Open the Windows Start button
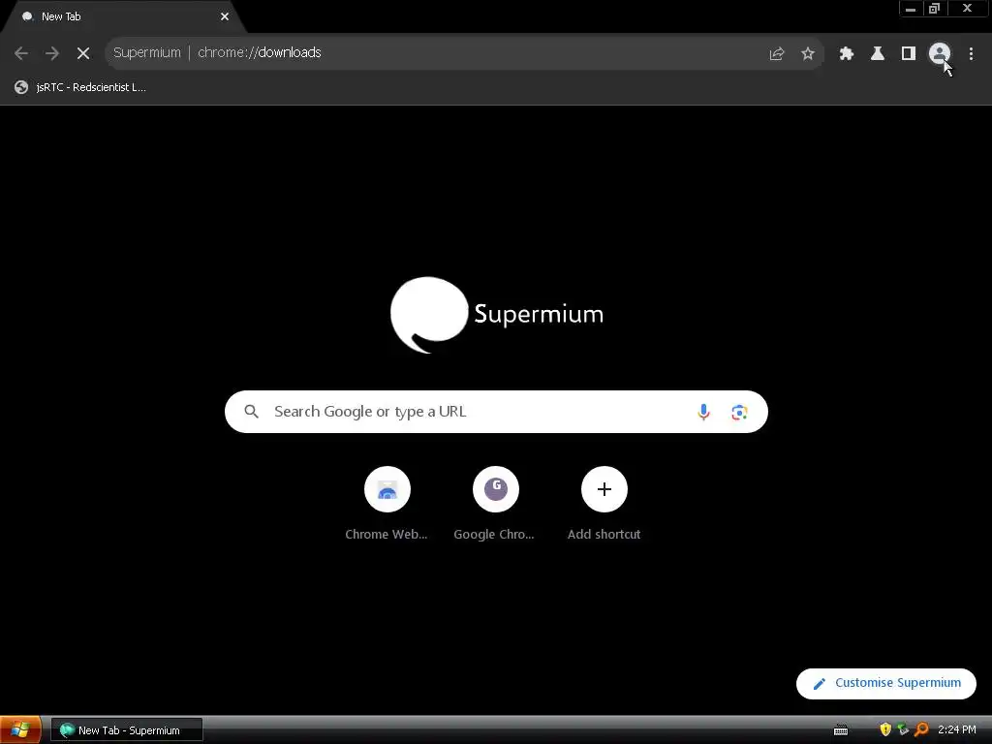992x744 pixels. [21, 730]
